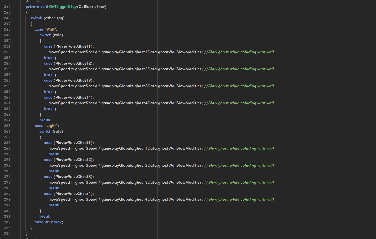Click the IL code icon above OnTriggerStay
This screenshot has width=376, height=239.
click(28, 1)
